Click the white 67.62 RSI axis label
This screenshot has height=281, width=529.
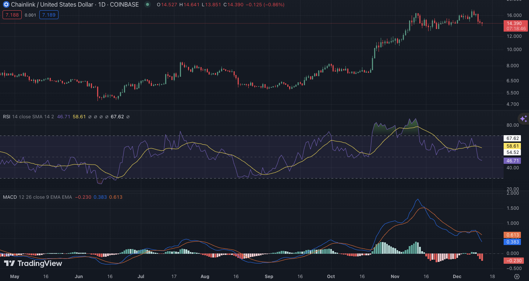(512, 138)
